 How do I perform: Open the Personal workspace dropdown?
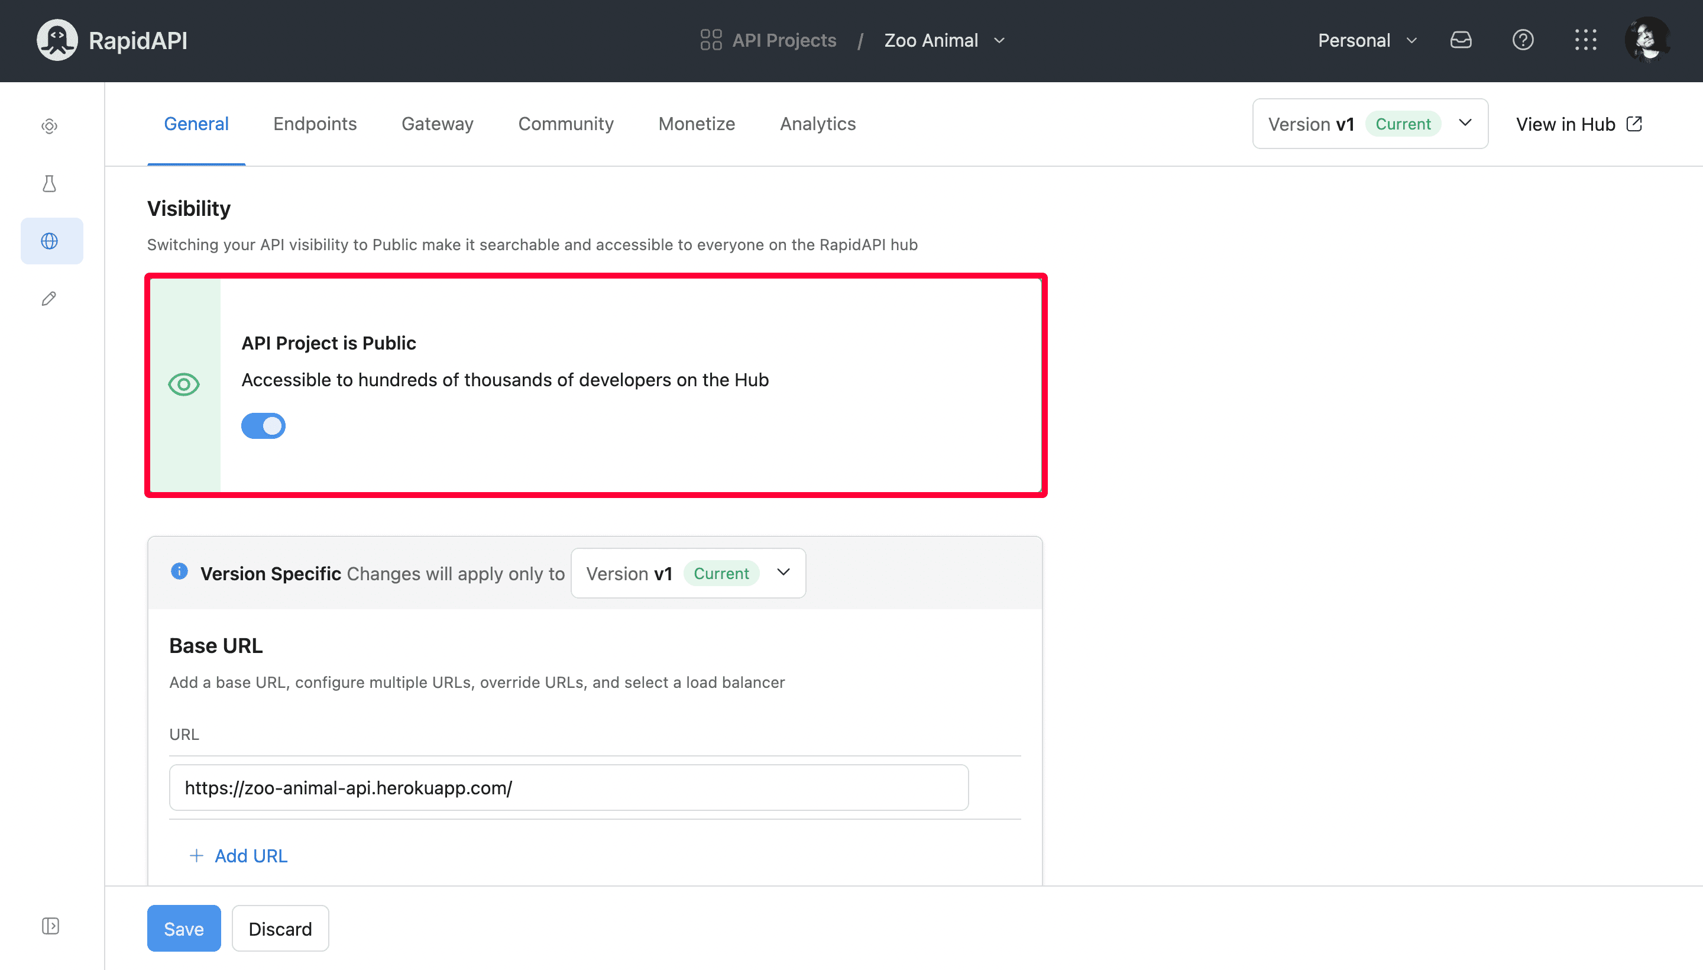pyautogui.click(x=1367, y=40)
